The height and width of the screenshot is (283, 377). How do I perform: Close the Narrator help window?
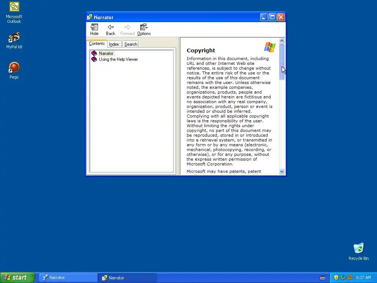281,17
